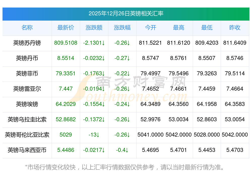This screenshot has height=175, width=252.
Task: Click high value 5.4701
Action: tap(179, 150)
